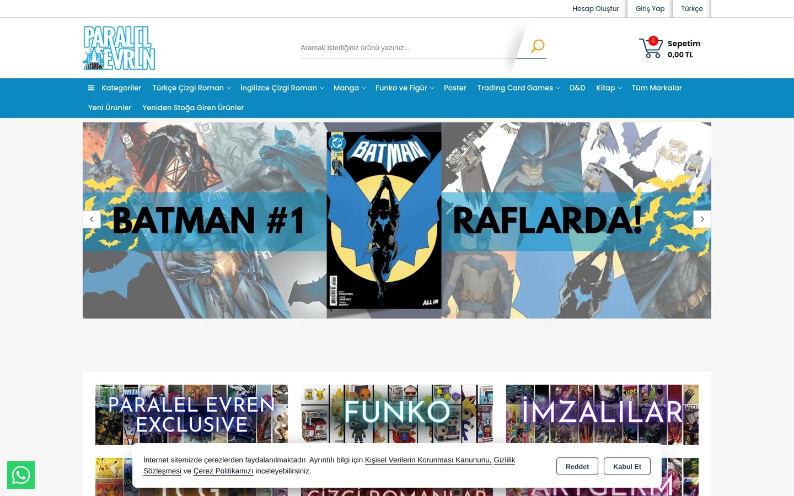This screenshot has width=794, height=496.
Task: Expand İngilizce Çizgi Roman dropdown
Action: coord(282,88)
